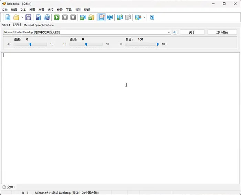Screen dimensions: 241x195
Task: Close the Balabolka window
Action: [x=235, y=4]
